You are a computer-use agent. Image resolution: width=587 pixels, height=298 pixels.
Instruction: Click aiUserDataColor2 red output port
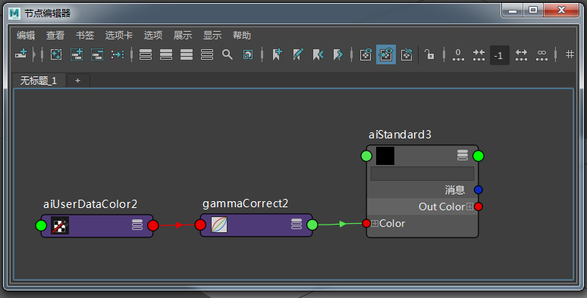(x=153, y=225)
